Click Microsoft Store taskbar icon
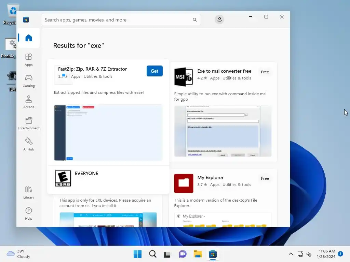Screen dimensions: 350x262 pyautogui.click(x=213, y=254)
